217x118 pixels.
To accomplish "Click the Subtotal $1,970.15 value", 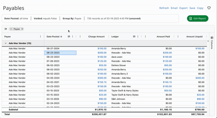I will click(101, 110).
